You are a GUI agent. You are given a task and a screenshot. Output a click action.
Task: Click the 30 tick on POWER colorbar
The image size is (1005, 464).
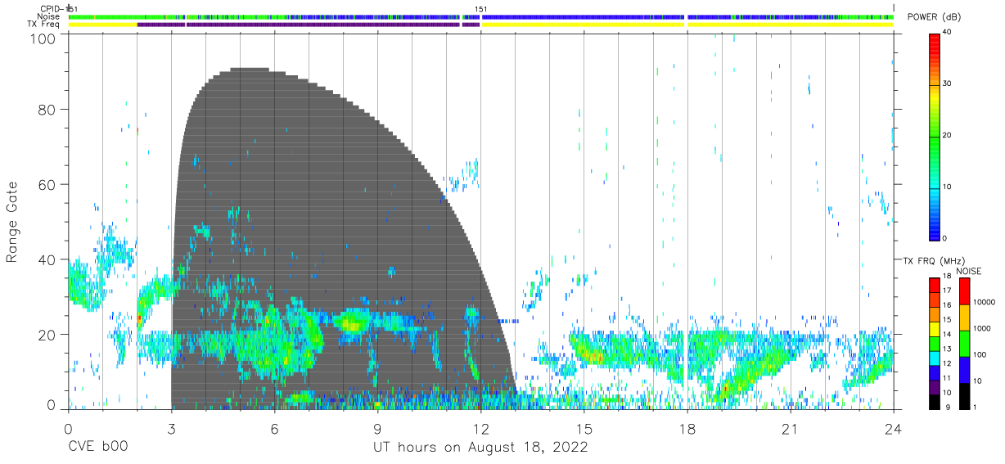(x=949, y=83)
